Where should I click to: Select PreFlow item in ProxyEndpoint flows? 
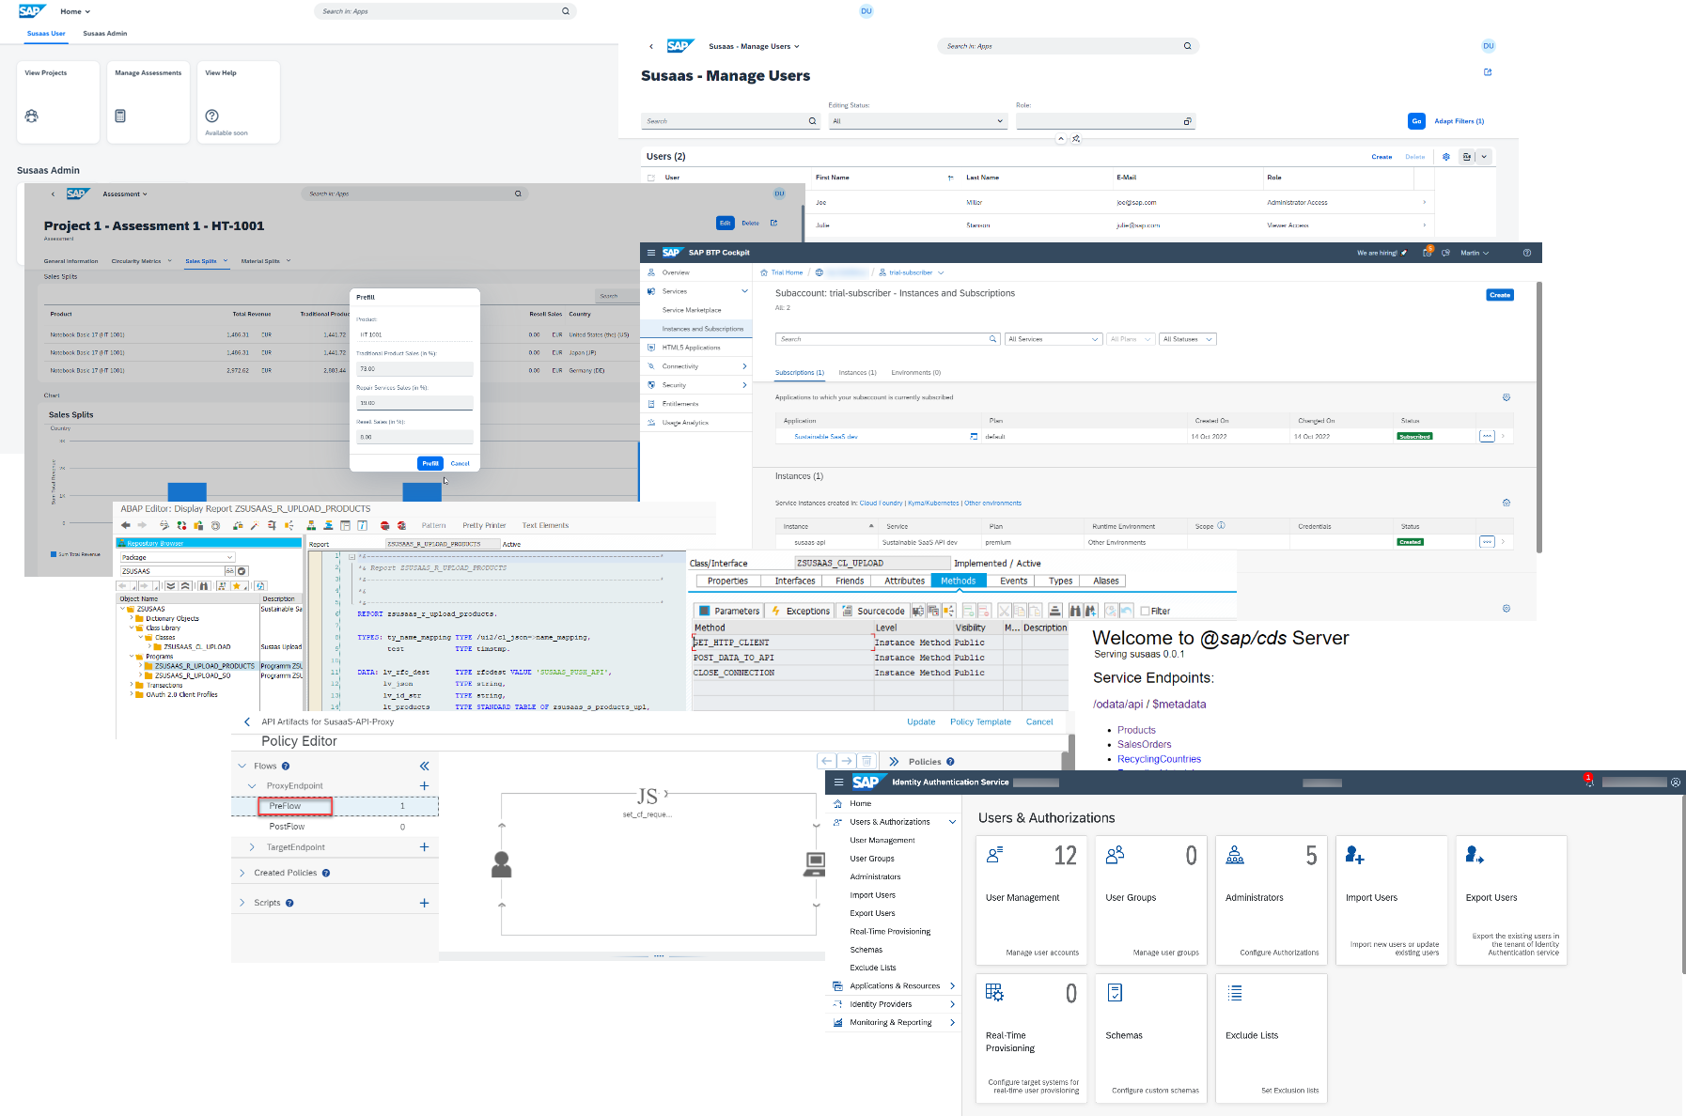pos(335,806)
